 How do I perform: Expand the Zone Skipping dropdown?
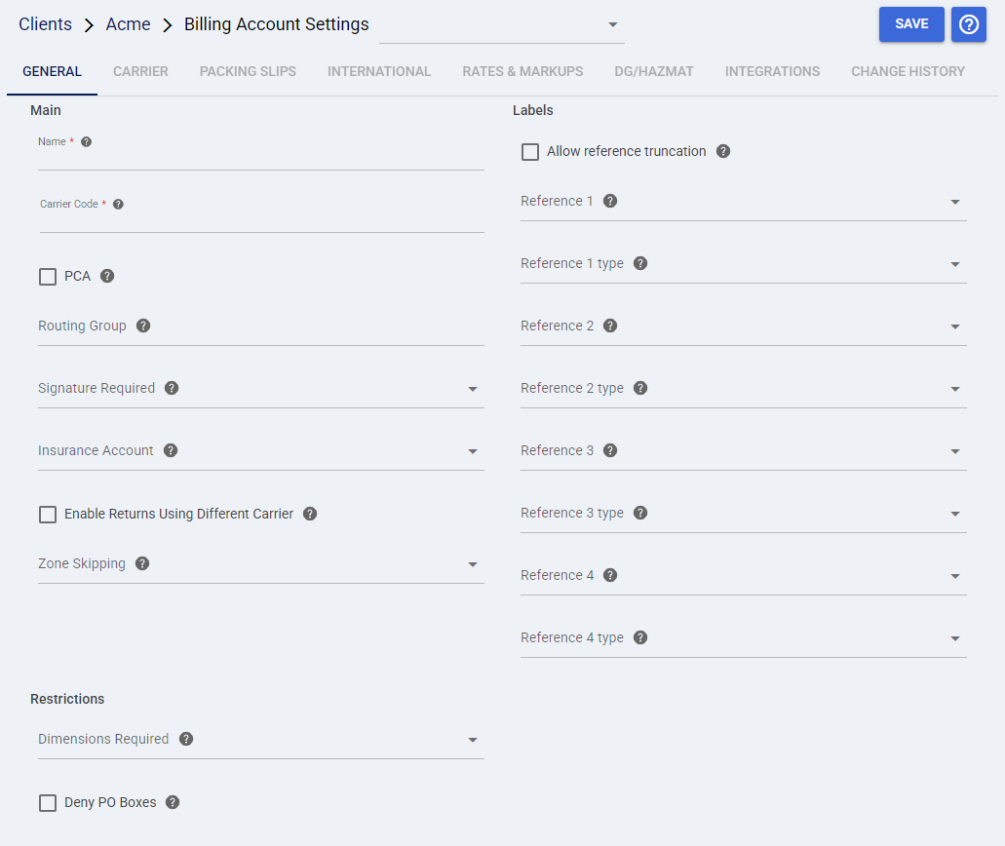[261, 564]
